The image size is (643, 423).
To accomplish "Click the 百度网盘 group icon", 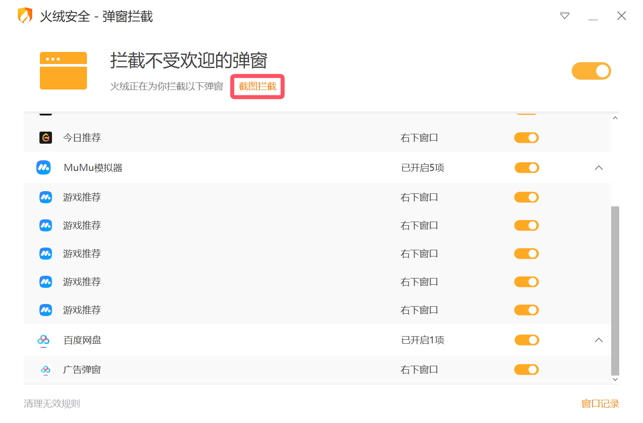I will (x=43, y=340).
